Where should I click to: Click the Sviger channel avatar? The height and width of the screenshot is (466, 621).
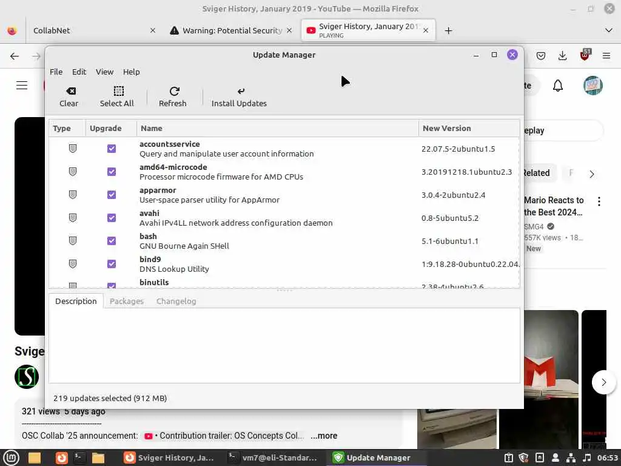[x=27, y=376]
